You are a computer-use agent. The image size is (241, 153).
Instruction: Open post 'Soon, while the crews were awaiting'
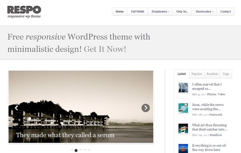(x=208, y=107)
